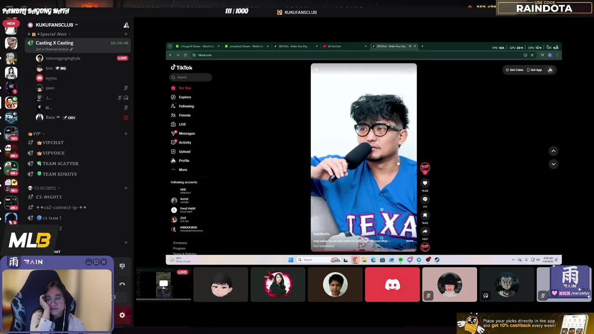The height and width of the screenshot is (334, 594).
Task: Click the TikTok video progress bar
Action: pos(363,250)
